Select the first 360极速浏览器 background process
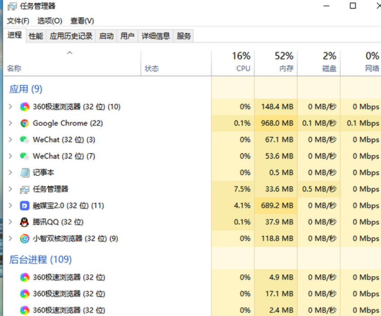381x316 pixels. pyautogui.click(x=192, y=278)
